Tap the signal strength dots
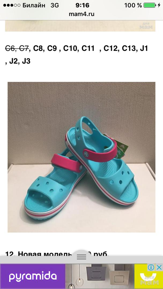This screenshot has width=163, height=289. (x=12, y=5)
